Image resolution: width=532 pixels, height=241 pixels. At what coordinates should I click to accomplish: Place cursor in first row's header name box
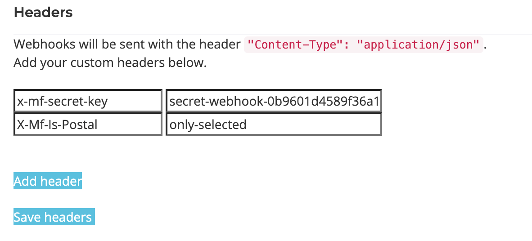pos(88,101)
